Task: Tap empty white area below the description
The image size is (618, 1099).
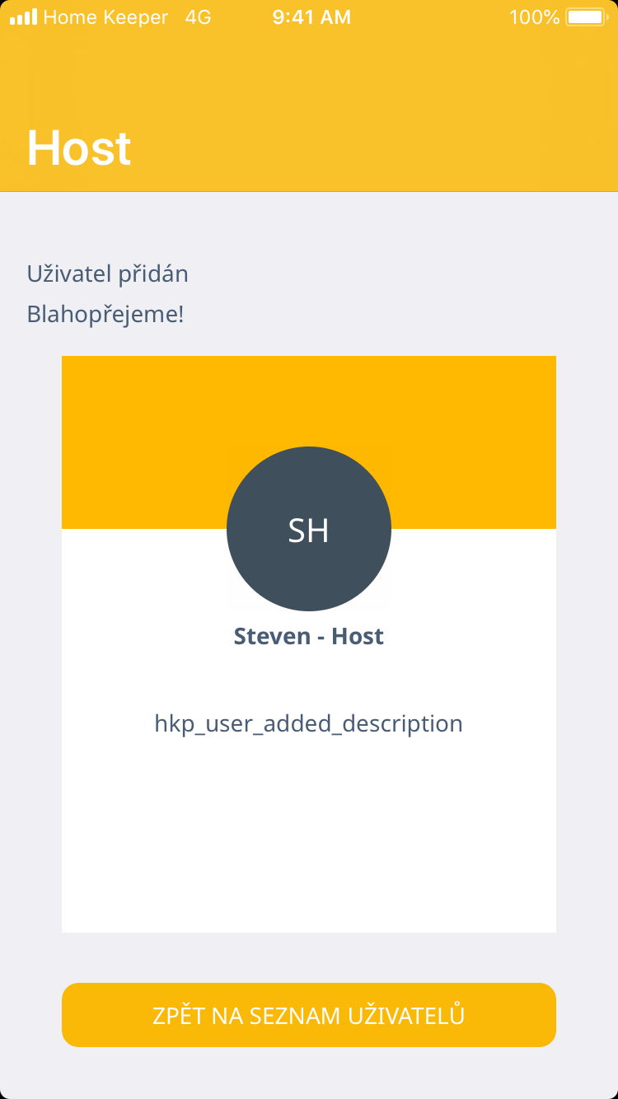Action: [x=309, y=840]
